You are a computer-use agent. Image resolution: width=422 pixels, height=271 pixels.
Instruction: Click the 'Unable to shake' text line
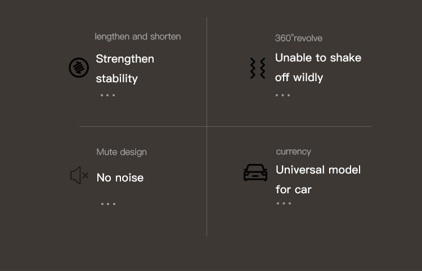tap(318, 57)
